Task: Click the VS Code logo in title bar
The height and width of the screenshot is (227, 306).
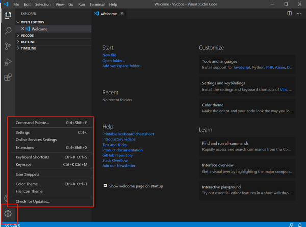Action: 6,4
